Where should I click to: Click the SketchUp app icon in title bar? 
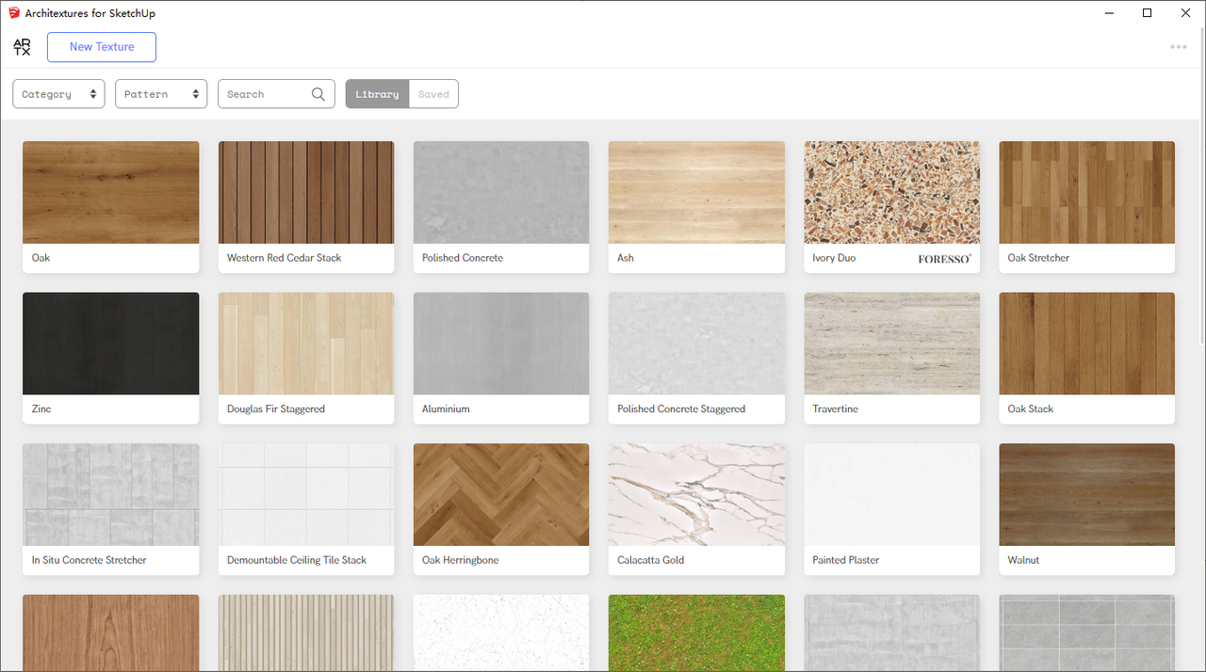click(13, 13)
